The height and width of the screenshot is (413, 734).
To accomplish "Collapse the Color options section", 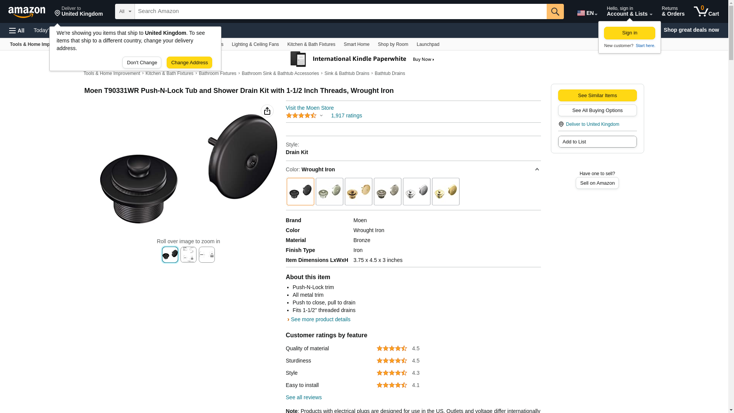I will [x=537, y=169].
